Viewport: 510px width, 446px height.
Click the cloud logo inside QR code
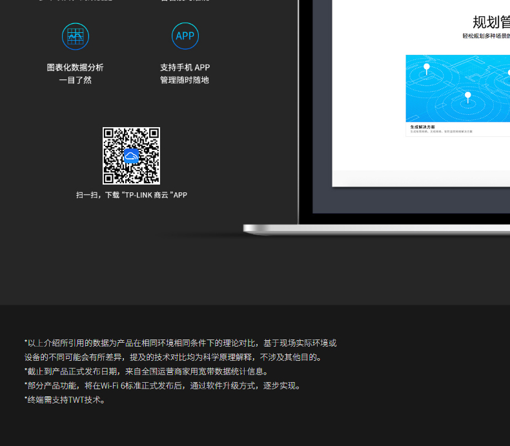click(132, 156)
